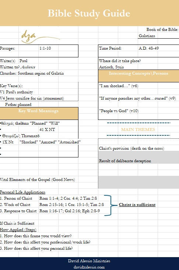
Task: Click "Where did it take place?" cell
Action: click(120, 61)
